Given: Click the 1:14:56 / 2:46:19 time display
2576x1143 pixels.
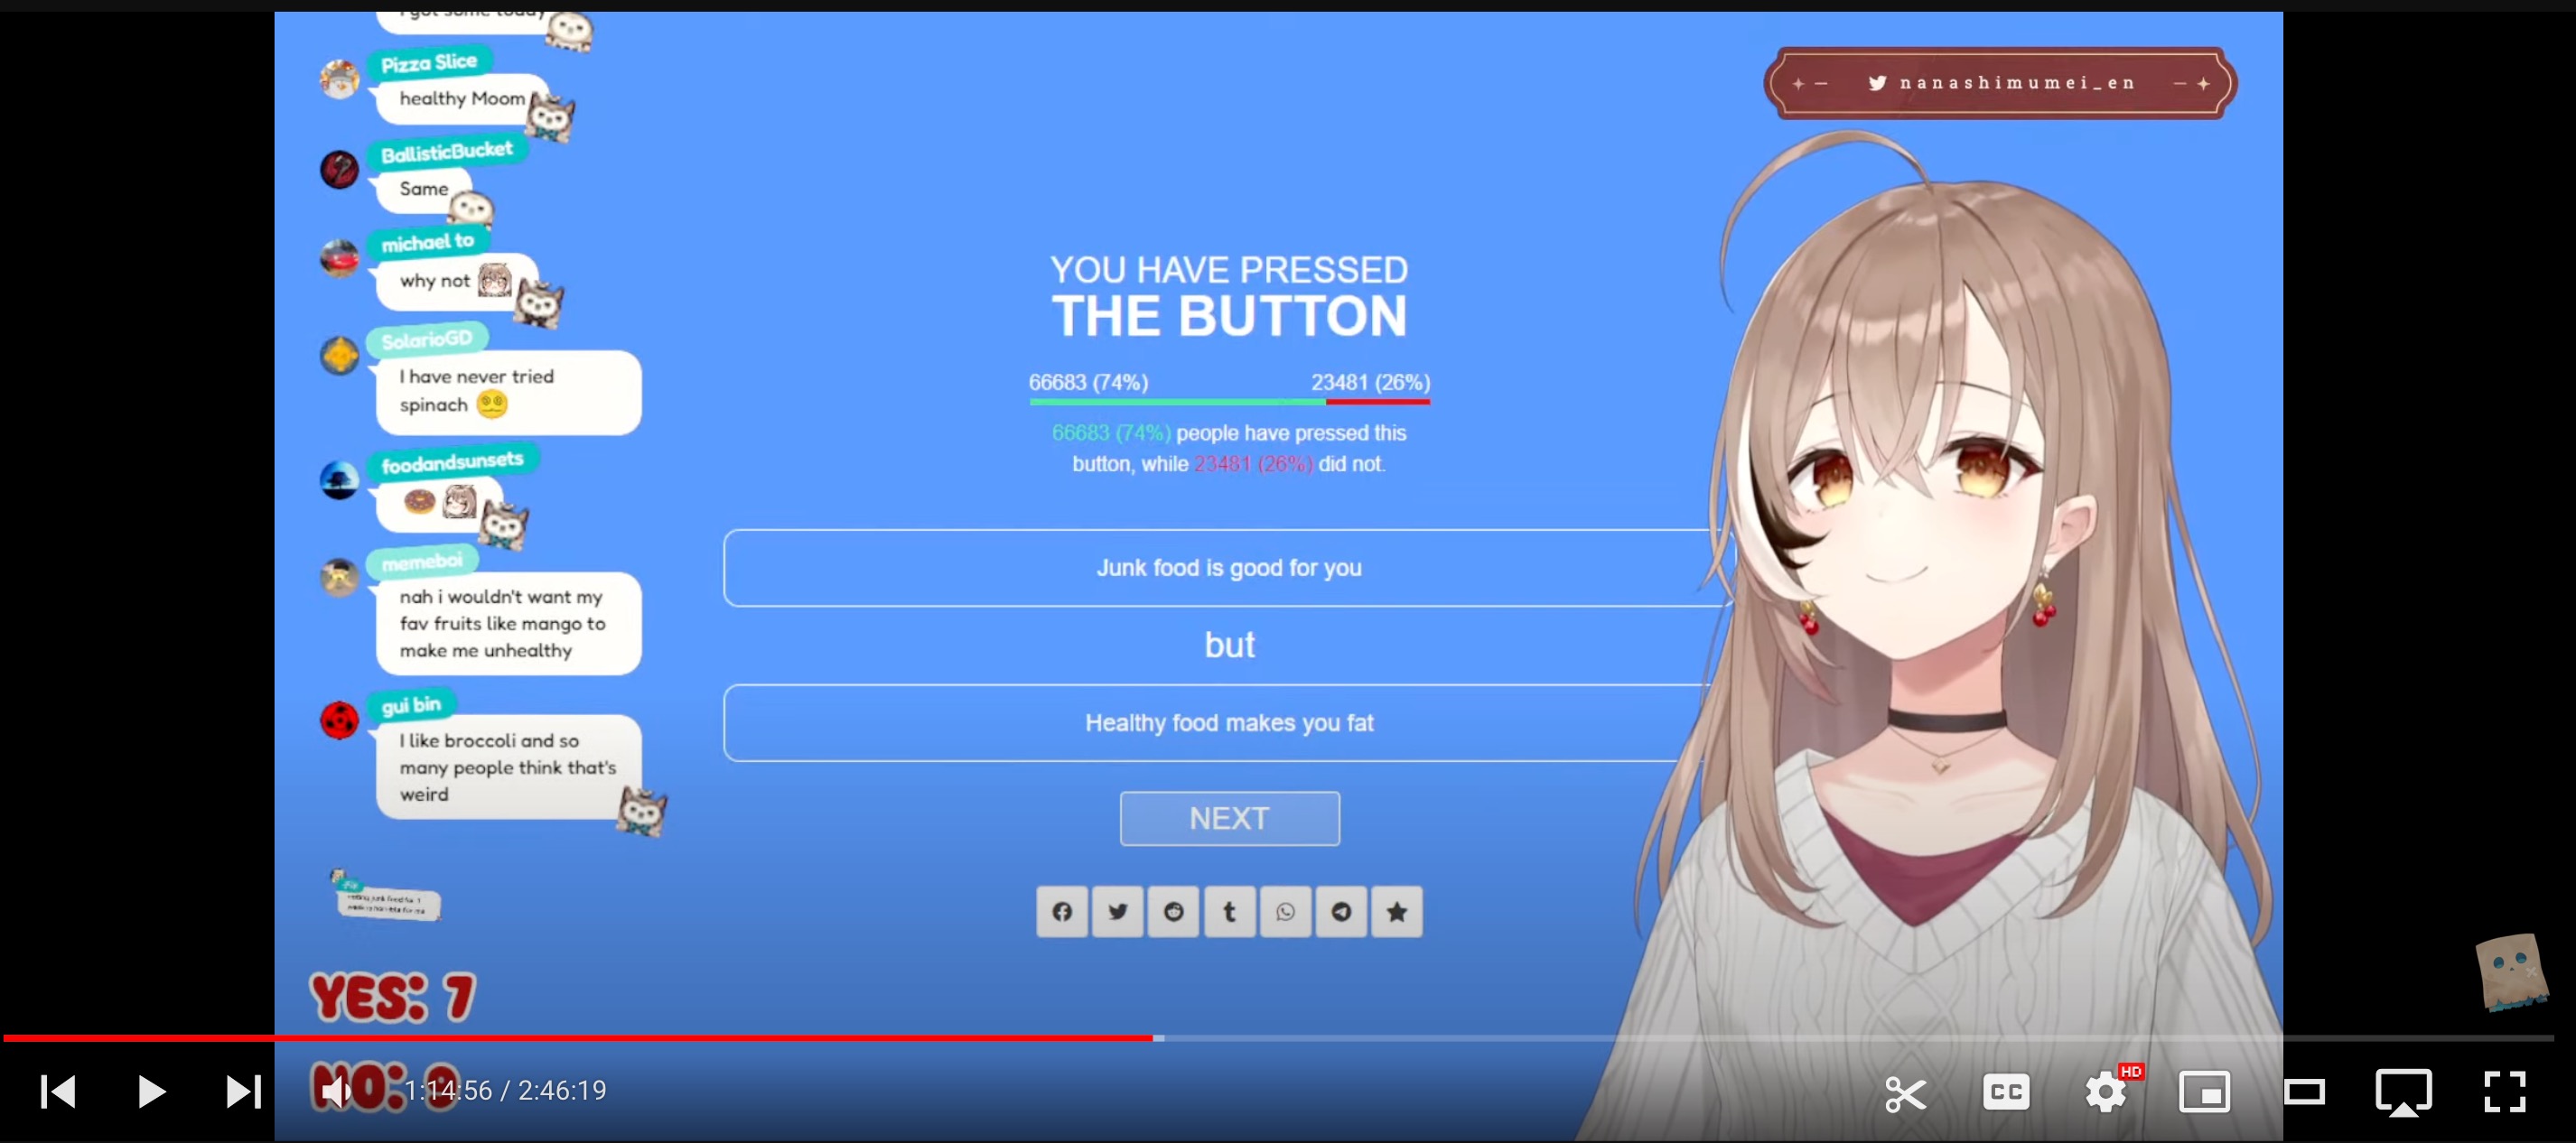Looking at the screenshot, I should coord(505,1090).
